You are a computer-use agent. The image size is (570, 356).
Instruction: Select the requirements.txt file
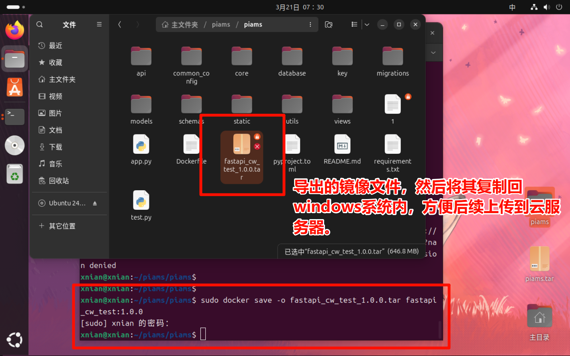pyautogui.click(x=393, y=153)
